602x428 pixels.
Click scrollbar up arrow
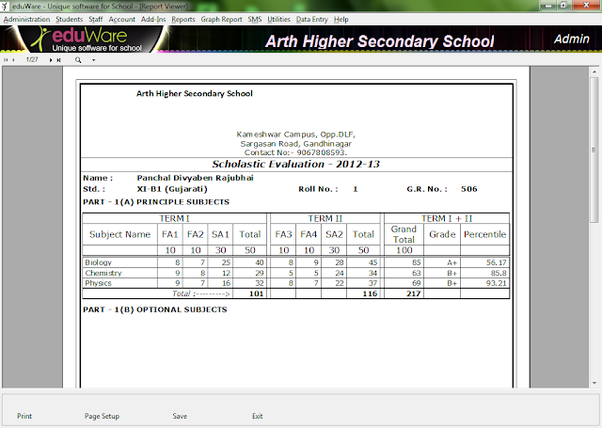[x=594, y=71]
